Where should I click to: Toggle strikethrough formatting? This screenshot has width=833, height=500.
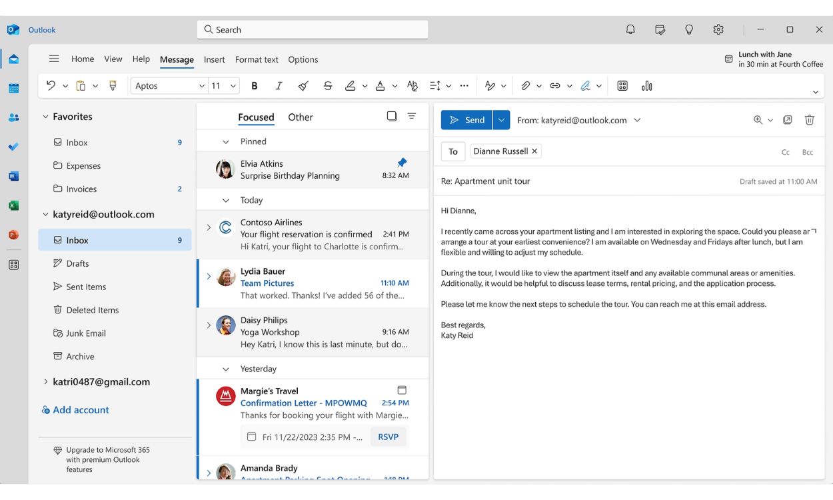pos(327,86)
